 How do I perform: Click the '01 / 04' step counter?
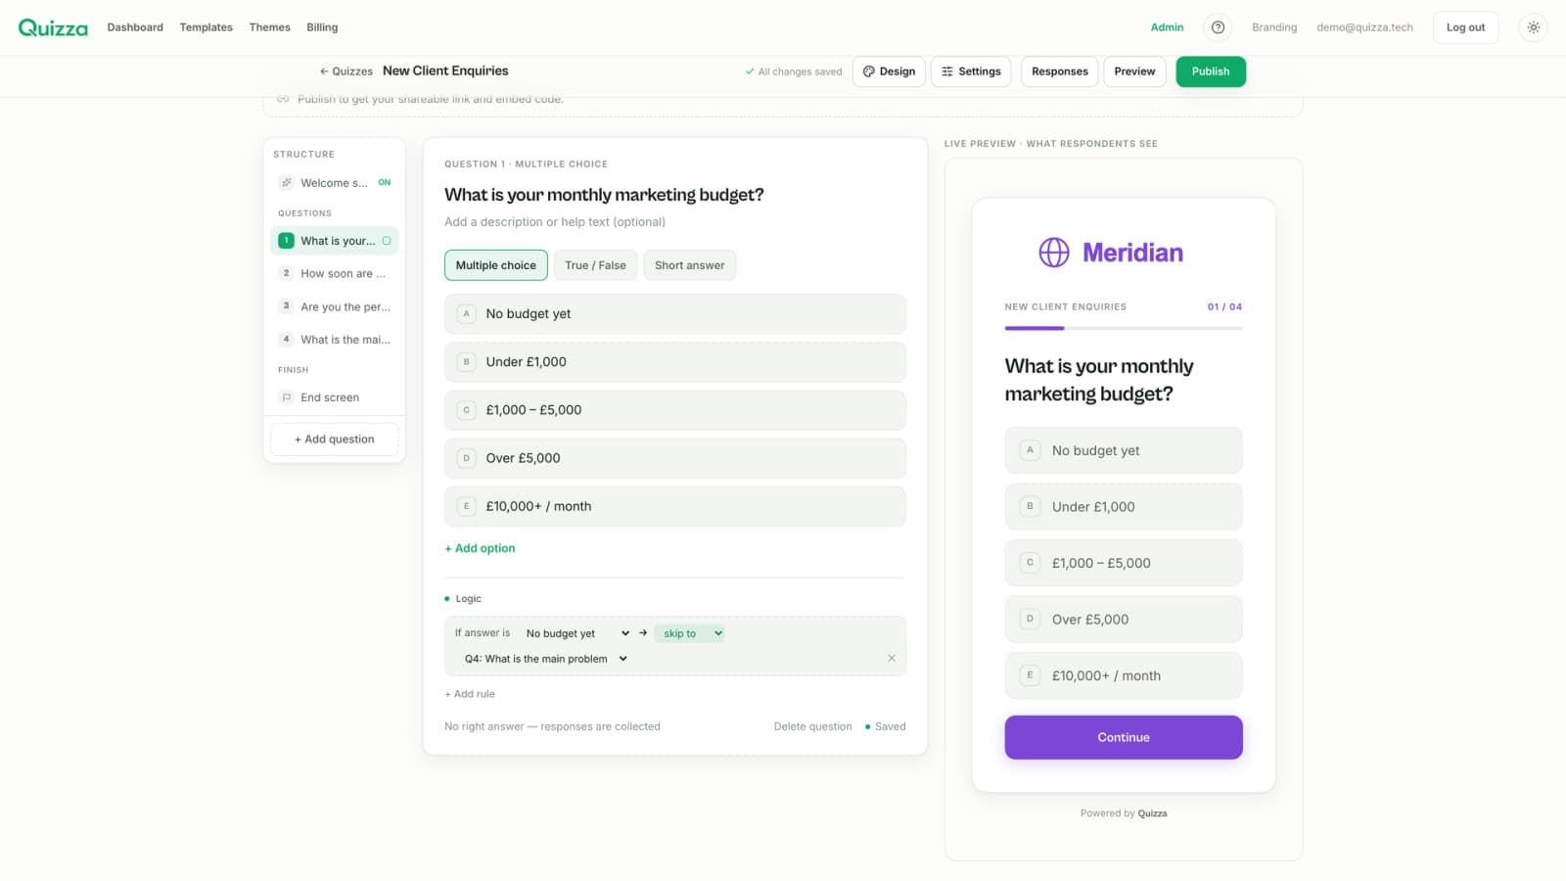click(x=1224, y=306)
